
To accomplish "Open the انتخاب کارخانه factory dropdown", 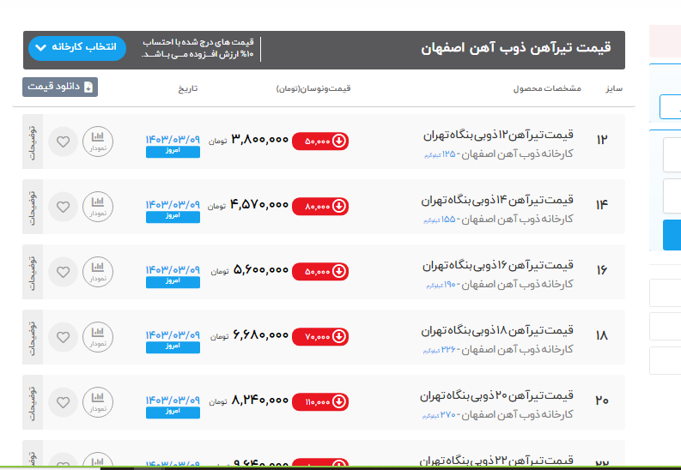I will [77, 48].
